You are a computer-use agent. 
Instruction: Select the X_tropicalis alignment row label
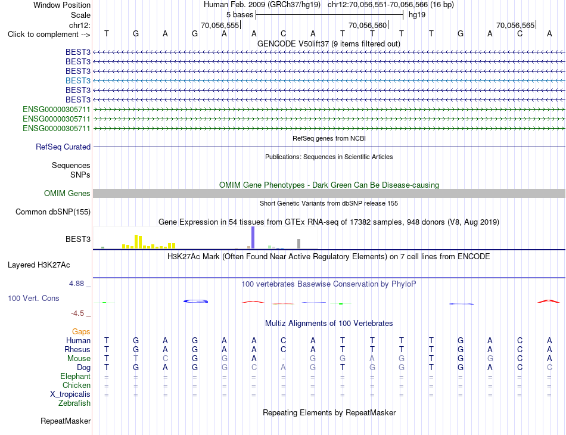[70, 394]
